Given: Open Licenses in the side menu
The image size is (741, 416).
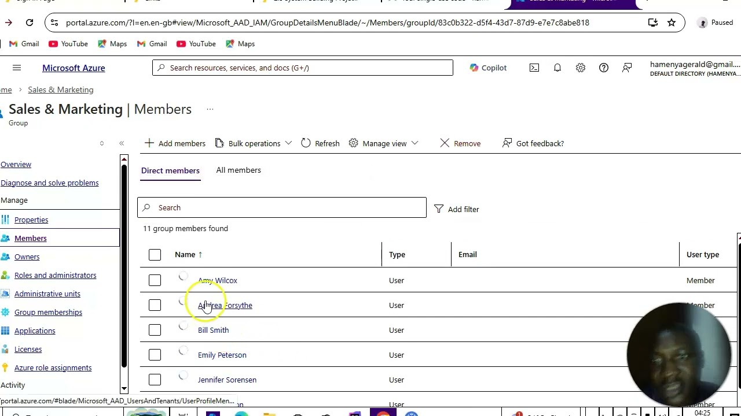Looking at the screenshot, I should tap(28, 350).
